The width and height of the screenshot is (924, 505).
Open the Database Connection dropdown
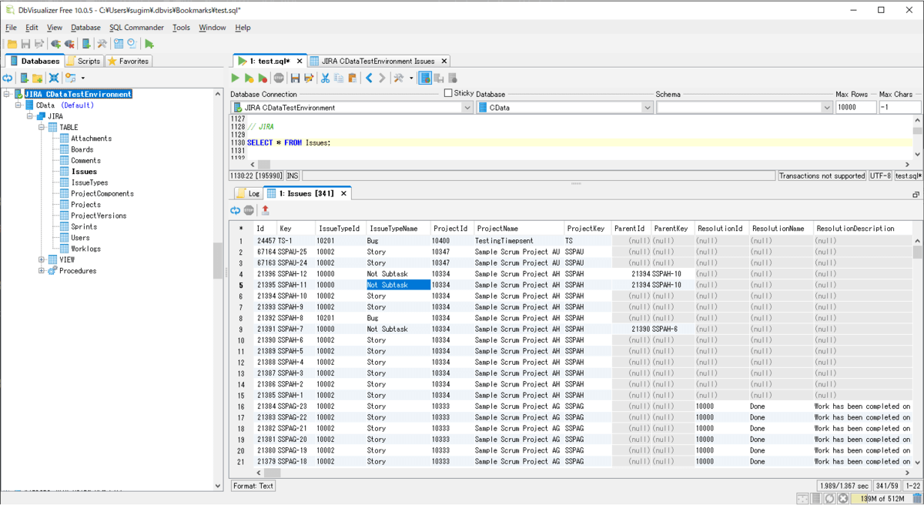pos(467,108)
